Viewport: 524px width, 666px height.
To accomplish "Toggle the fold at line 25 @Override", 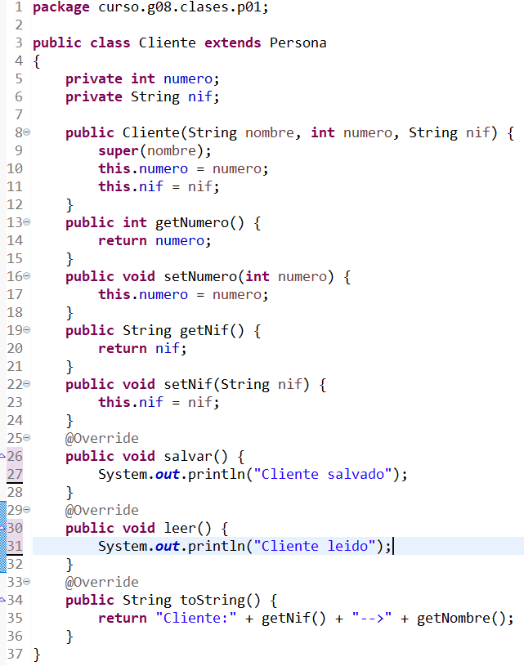I will click(26, 437).
